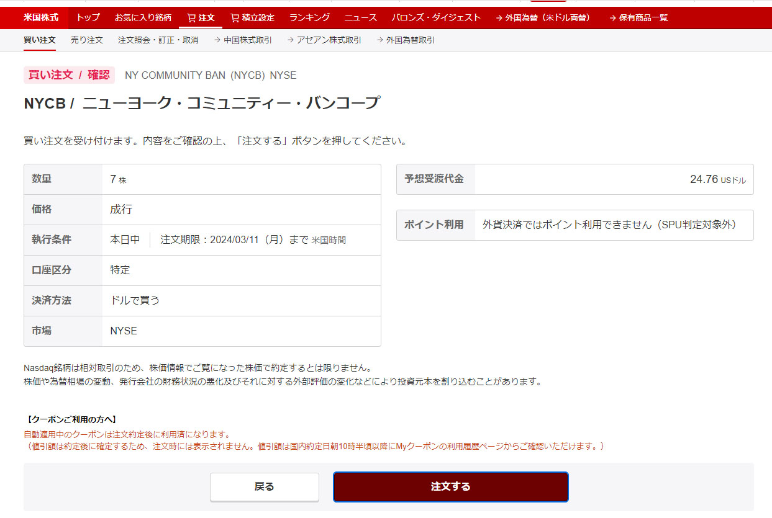Click arrow link 外国為替（米ドル両替）
772x518 pixels.
coord(543,18)
